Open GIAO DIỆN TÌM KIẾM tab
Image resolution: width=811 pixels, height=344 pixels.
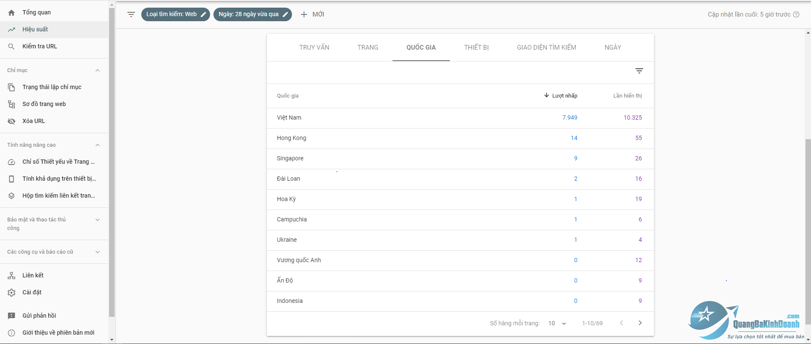coord(547,48)
